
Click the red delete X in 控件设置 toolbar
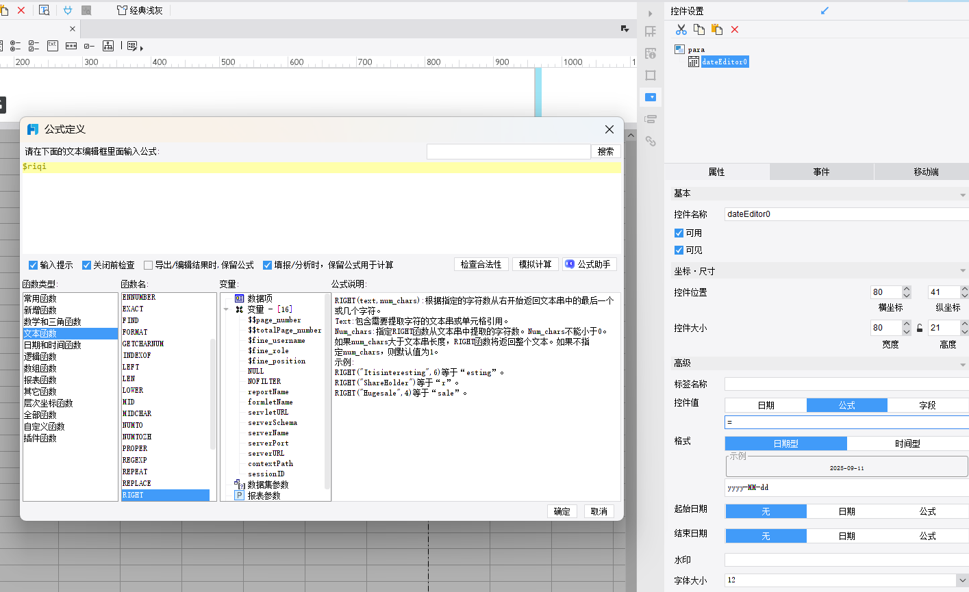click(x=735, y=29)
